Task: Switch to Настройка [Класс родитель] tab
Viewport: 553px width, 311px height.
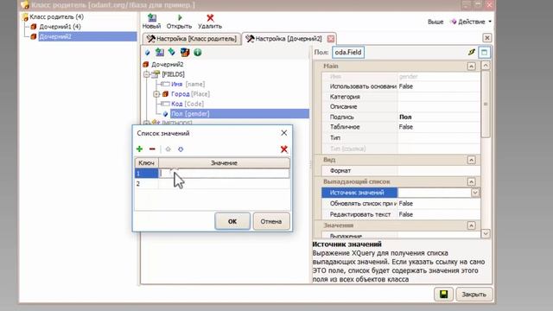Action: (x=192, y=38)
